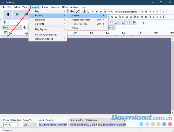Screen dimensions: 174x132
Task: Click the Zoom Toggle icon
Action: pyautogui.click(x=127, y=22)
